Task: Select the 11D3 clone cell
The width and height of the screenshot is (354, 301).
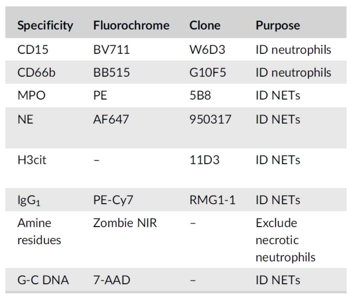Action: pos(205,160)
